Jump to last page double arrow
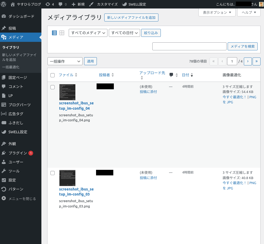Screen dimensions: 264x244 (256, 61)
